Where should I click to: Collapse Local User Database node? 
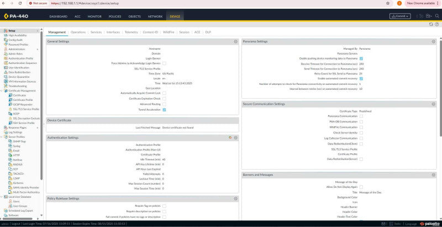click(2, 197)
